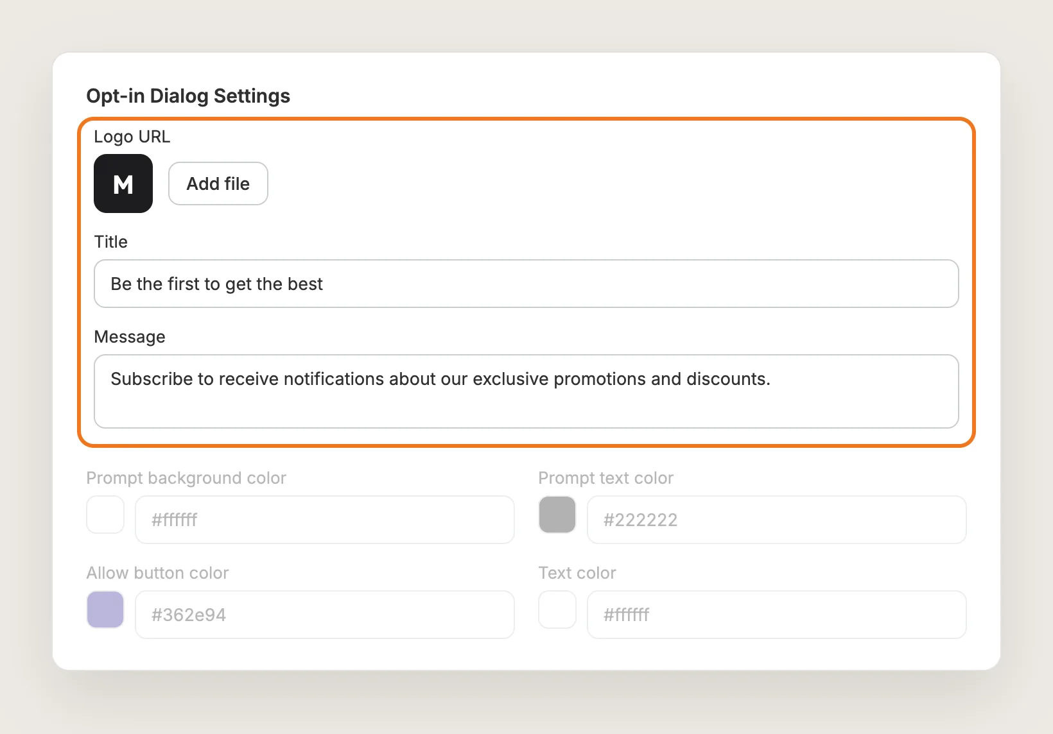Click the Allow button color label

point(158,573)
